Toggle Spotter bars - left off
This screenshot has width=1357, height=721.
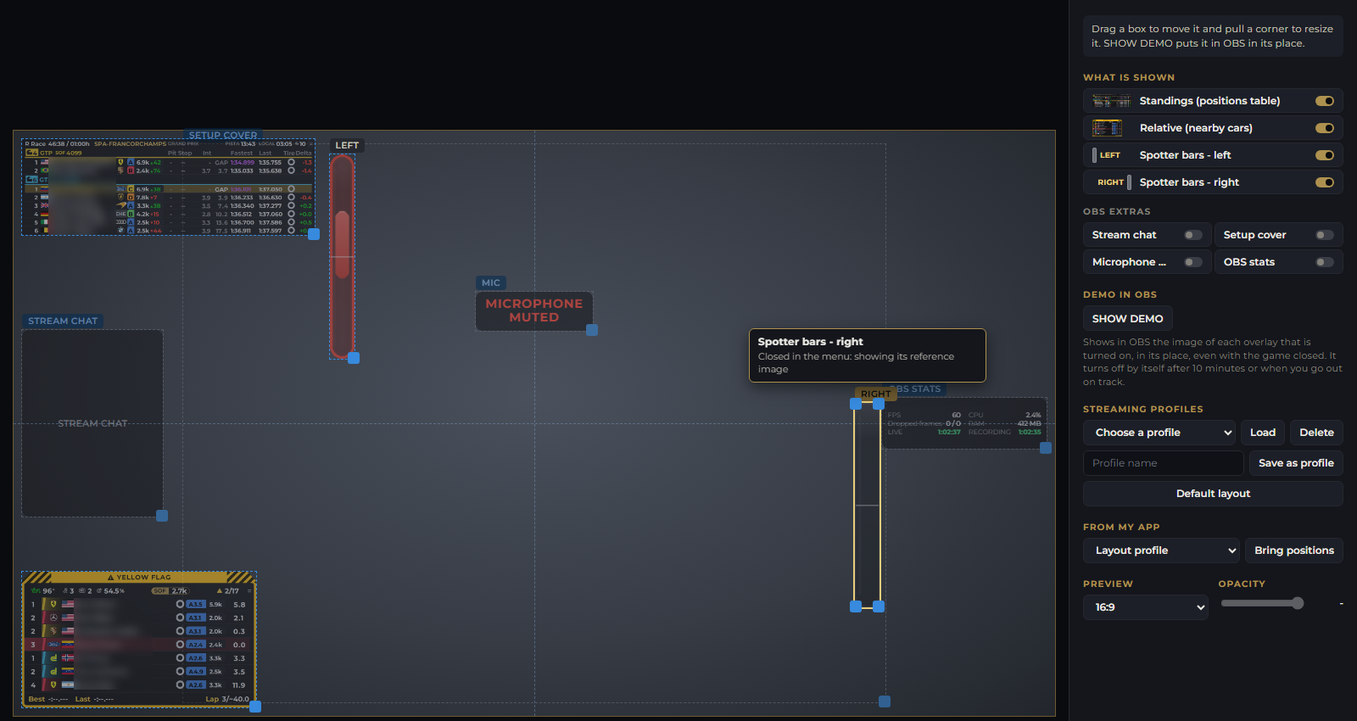(x=1325, y=155)
